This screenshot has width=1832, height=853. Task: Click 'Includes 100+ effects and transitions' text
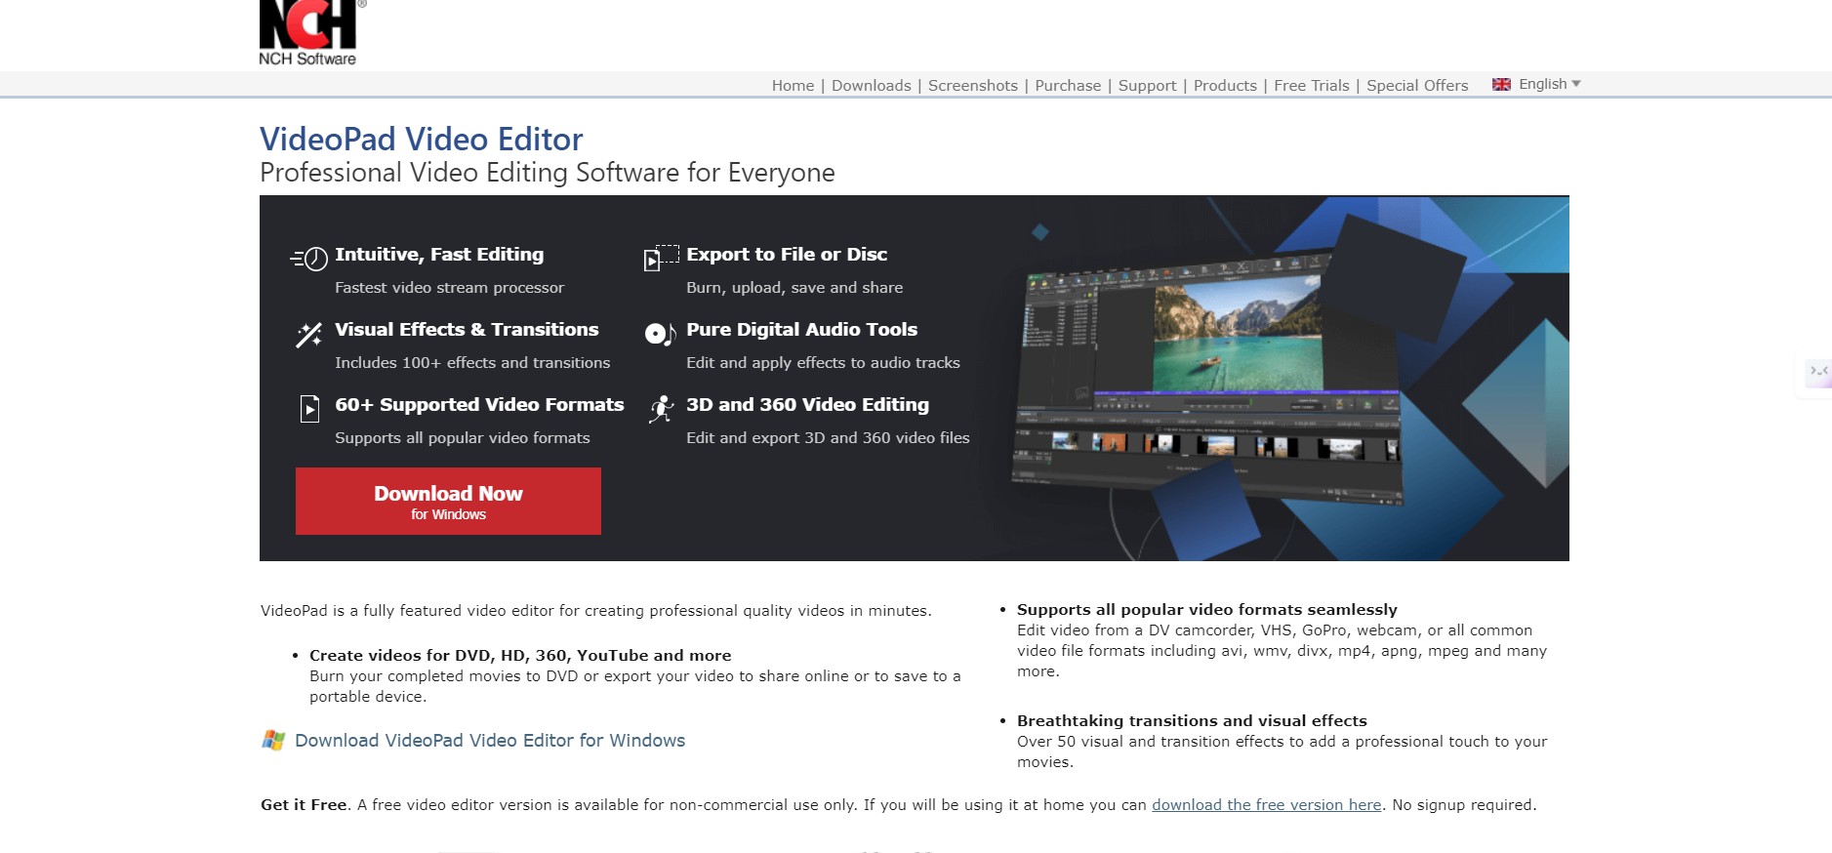point(472,363)
